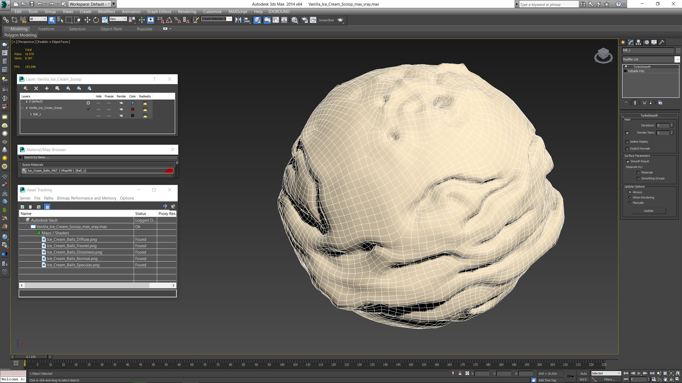Open the Modifiers menu

coord(107,12)
